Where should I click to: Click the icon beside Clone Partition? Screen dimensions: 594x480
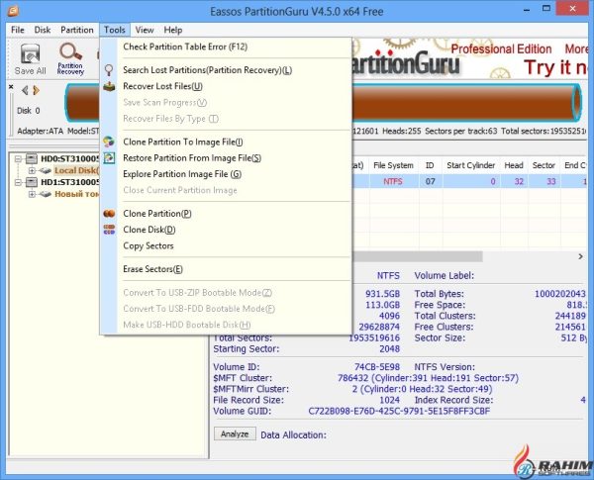coord(109,214)
